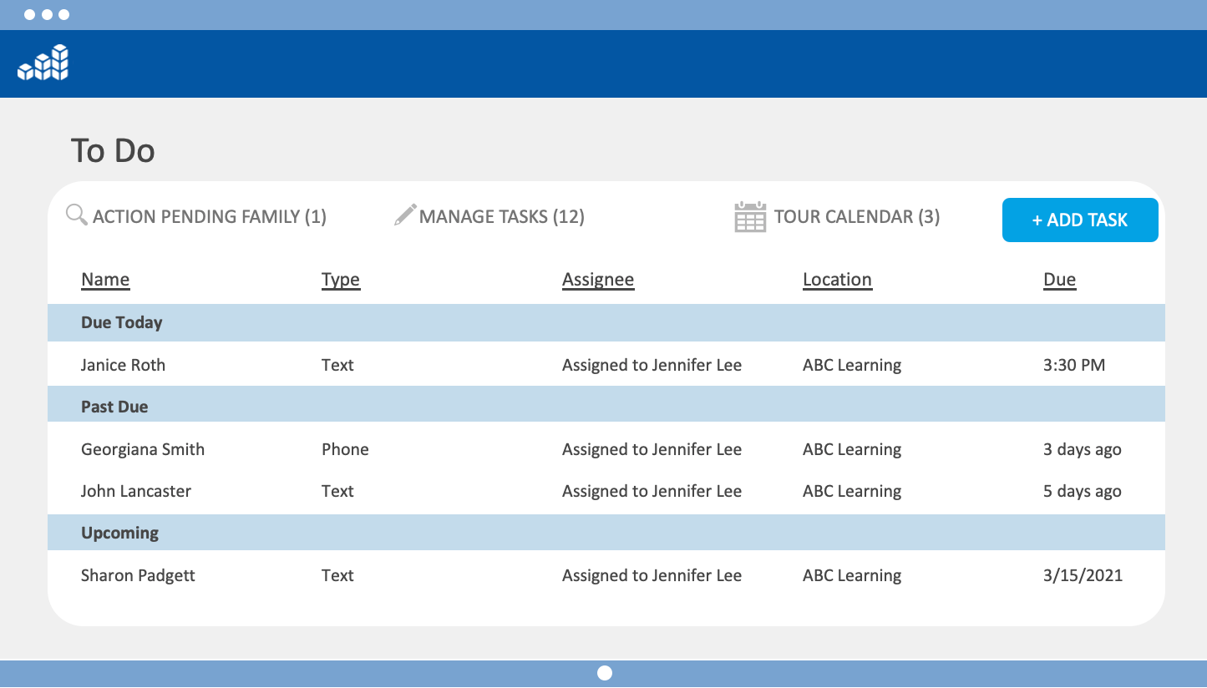This screenshot has height=688, width=1207.
Task: Sort by the Due column header
Action: (1059, 280)
